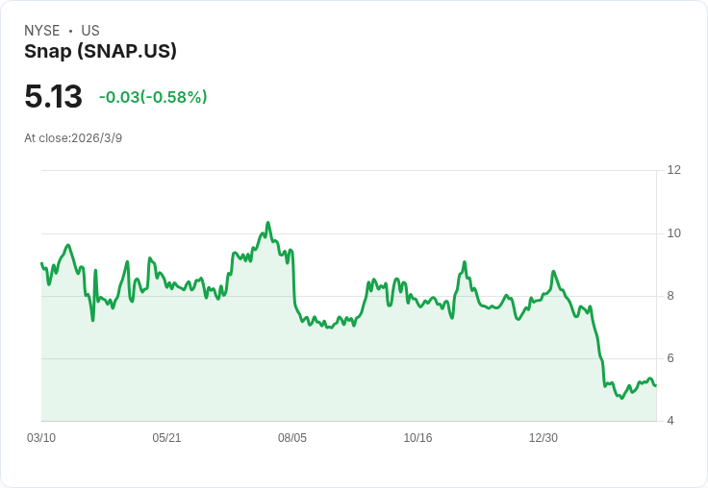Click the 10 price axis label
This screenshot has width=708, height=488.
[673, 233]
